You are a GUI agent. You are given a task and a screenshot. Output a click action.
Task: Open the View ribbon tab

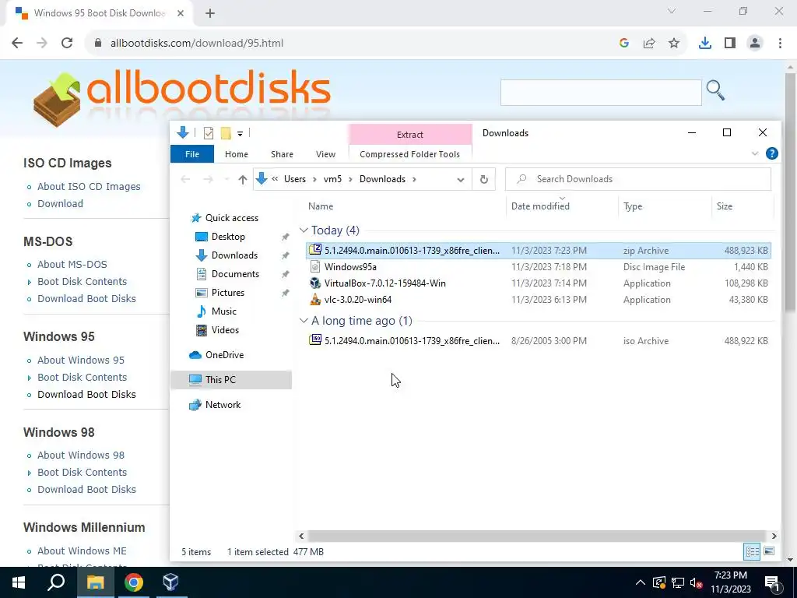(x=326, y=154)
